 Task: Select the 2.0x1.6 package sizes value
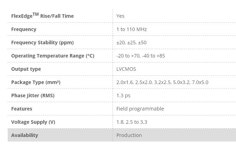click(162, 82)
